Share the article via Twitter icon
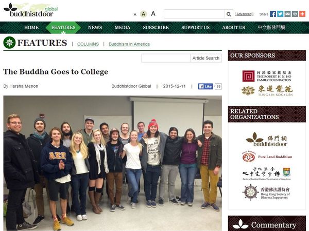The width and height of the screenshot is (309, 231). pos(280,14)
